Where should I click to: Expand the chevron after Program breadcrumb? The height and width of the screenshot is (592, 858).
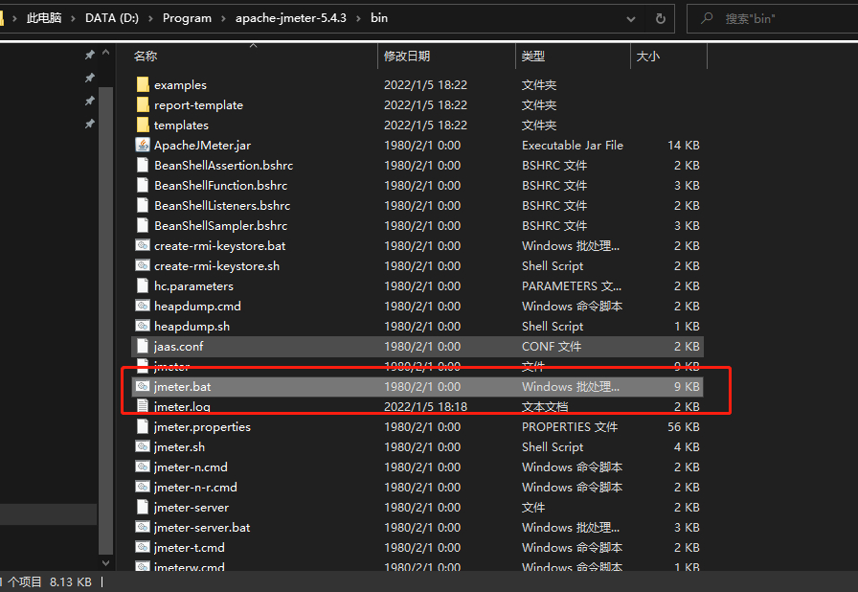pyautogui.click(x=223, y=18)
